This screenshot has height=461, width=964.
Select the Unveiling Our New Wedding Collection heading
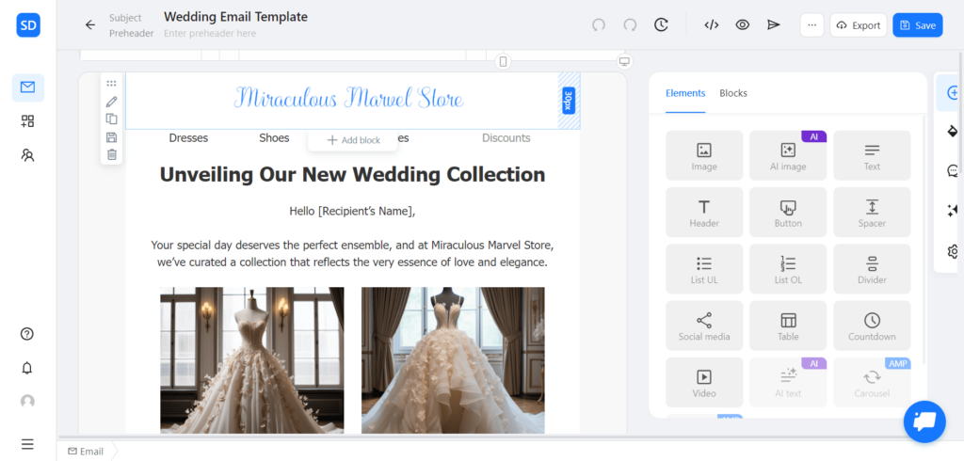[x=352, y=175]
